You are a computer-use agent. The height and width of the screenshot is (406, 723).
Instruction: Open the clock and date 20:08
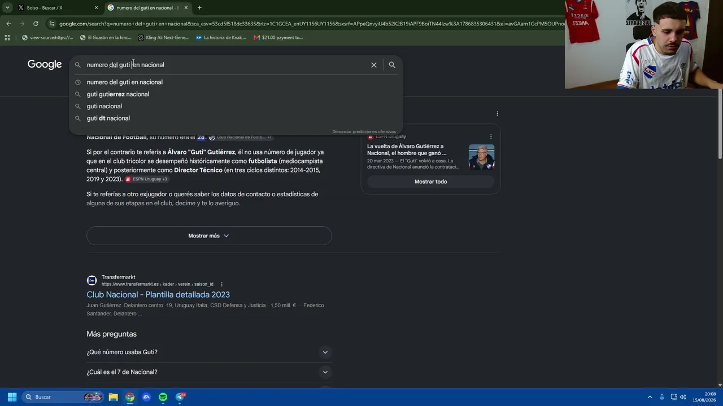pos(704,397)
